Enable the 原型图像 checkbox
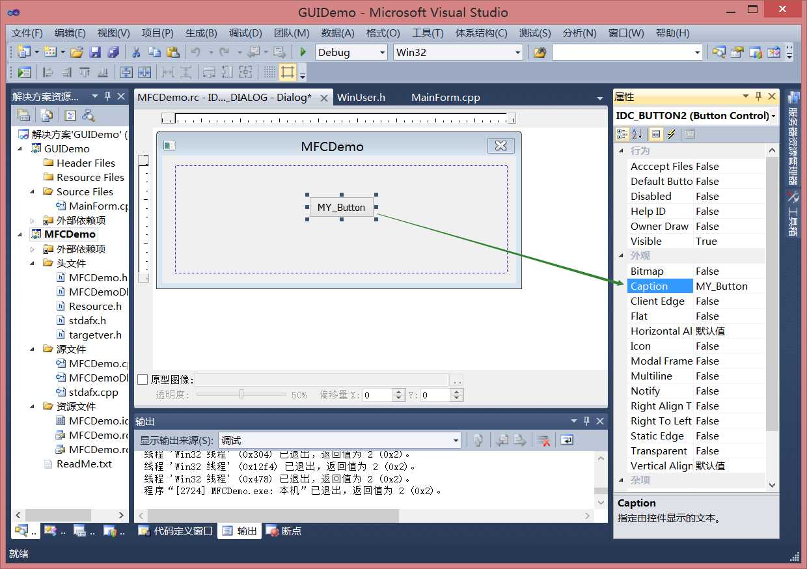Screen dimensions: 807x569 (143, 380)
